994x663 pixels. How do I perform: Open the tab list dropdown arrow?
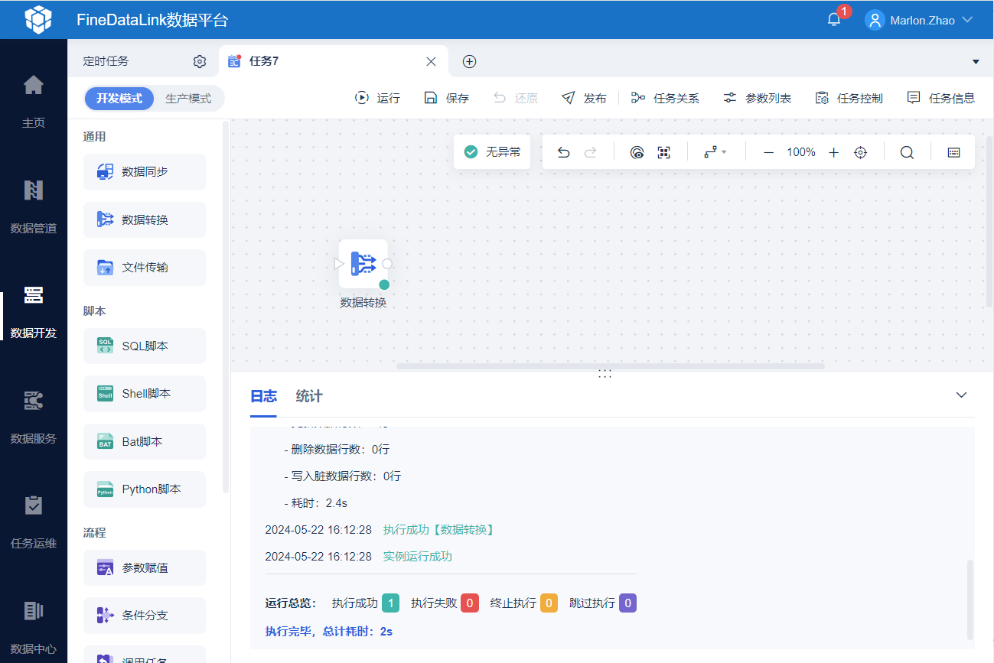[x=976, y=61]
